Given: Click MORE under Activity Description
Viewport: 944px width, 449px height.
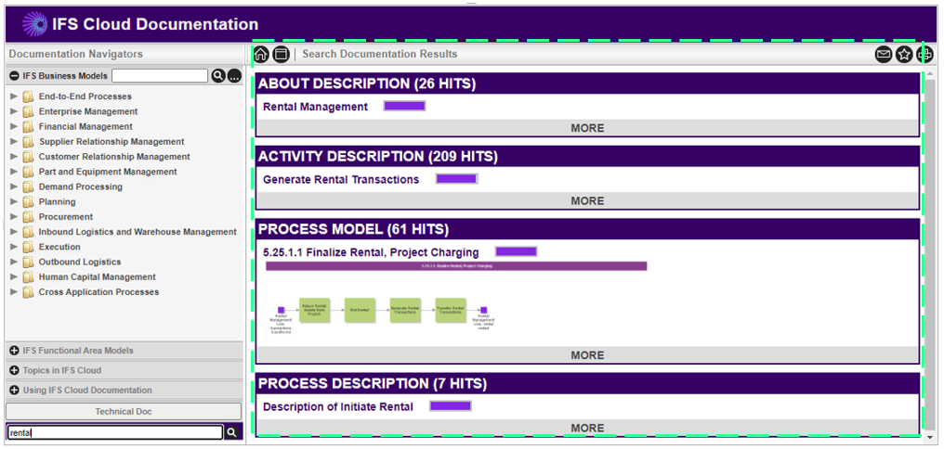Looking at the screenshot, I should click(587, 200).
